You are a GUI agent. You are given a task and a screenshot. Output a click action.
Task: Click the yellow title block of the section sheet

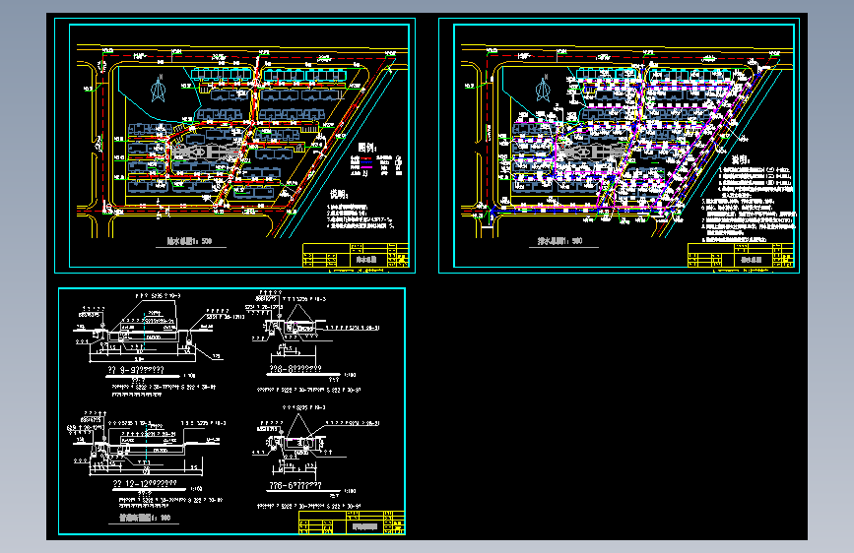coord(352,522)
